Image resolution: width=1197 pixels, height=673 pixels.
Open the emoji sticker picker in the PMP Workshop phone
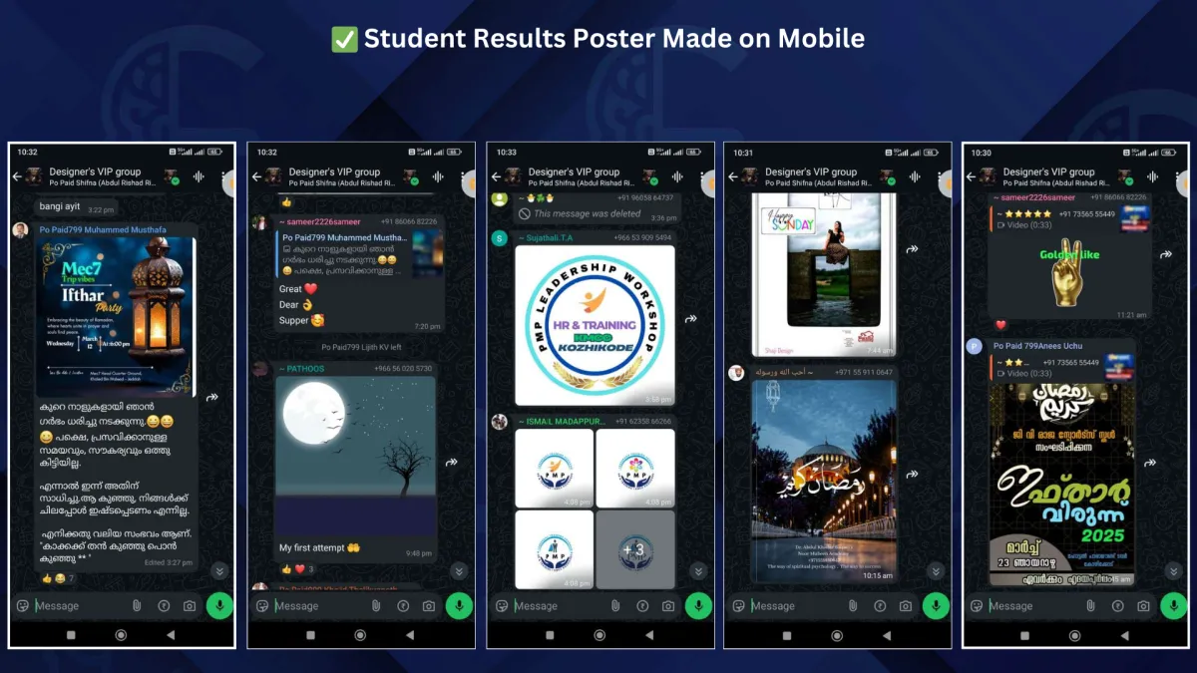coord(502,605)
